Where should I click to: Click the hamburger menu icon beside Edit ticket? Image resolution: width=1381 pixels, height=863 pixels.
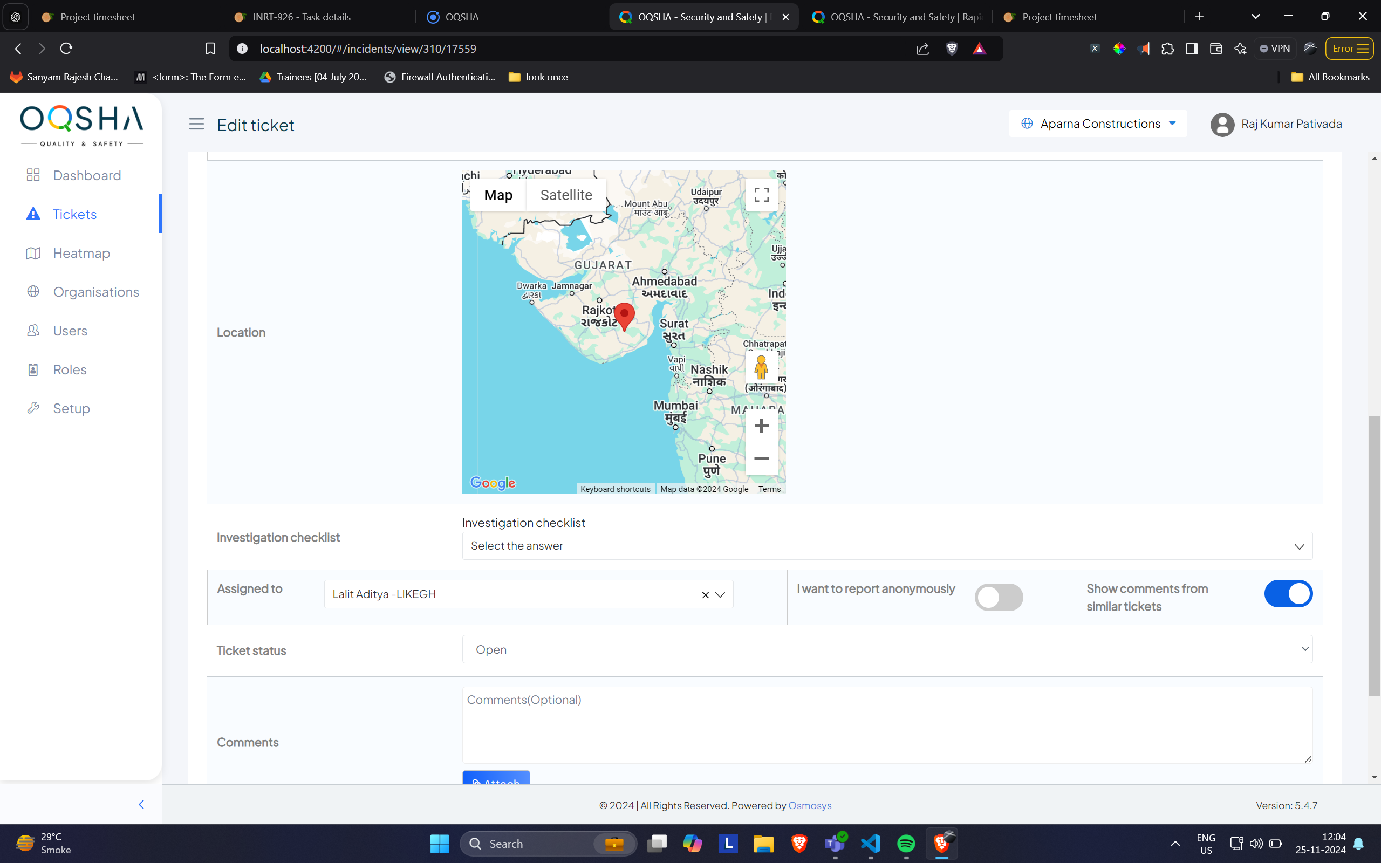point(196,124)
